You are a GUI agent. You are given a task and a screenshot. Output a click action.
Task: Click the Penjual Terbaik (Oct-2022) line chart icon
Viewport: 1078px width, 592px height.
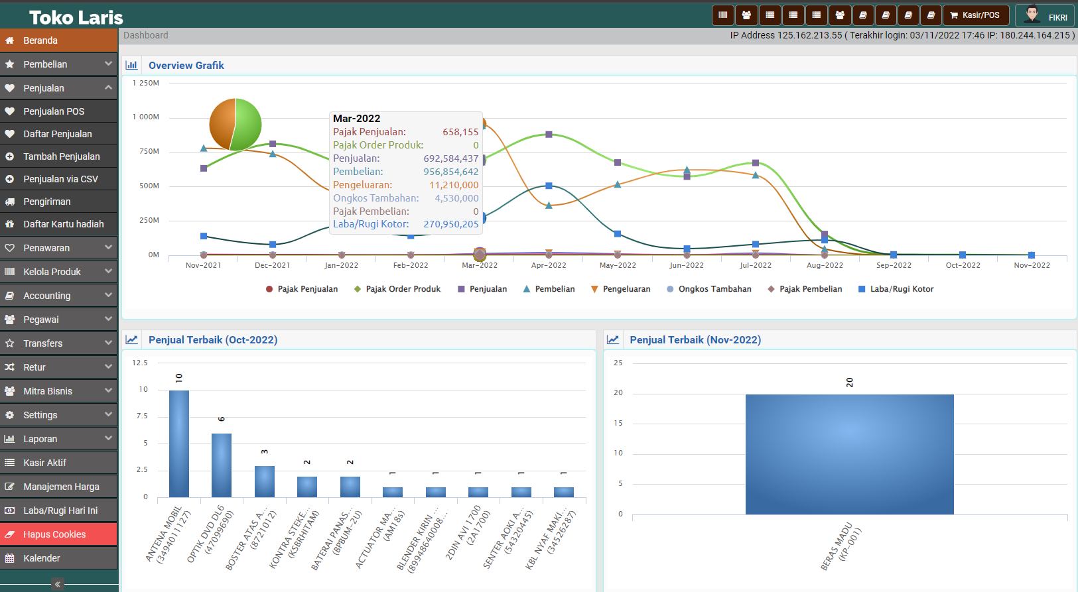point(132,339)
